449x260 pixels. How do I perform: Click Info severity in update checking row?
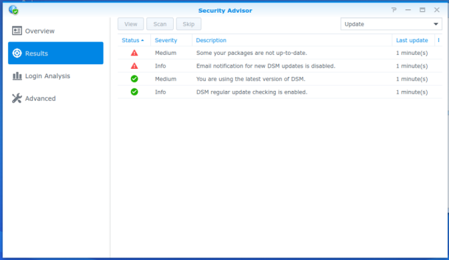[160, 92]
